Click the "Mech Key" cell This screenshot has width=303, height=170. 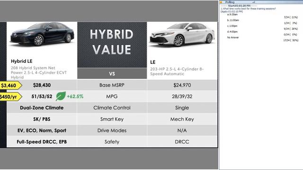pos(182,119)
